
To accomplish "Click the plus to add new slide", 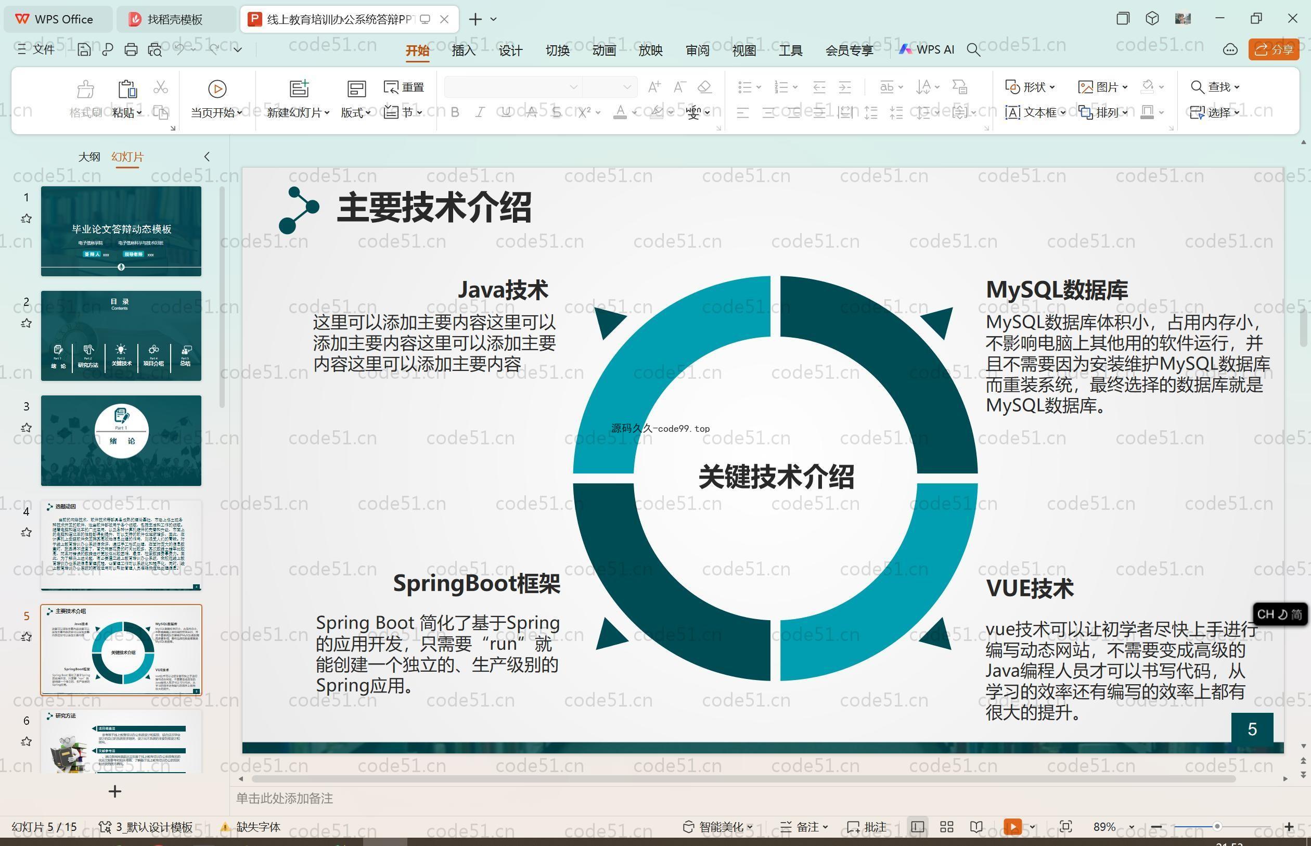I will pyautogui.click(x=115, y=791).
